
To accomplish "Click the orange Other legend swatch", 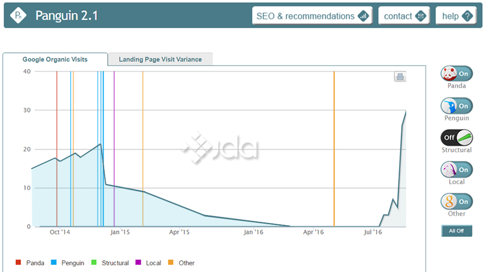I will (x=171, y=263).
